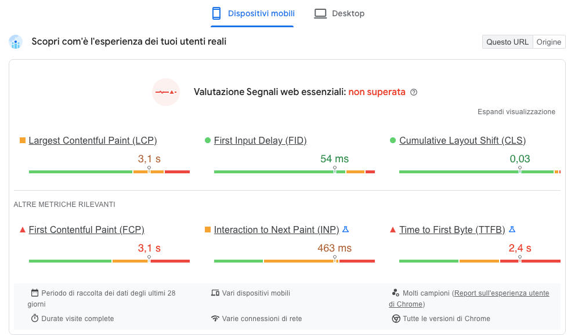Open the Largest Contentful Paint (LCP) link
The width and height of the screenshot is (571, 335).
(93, 140)
